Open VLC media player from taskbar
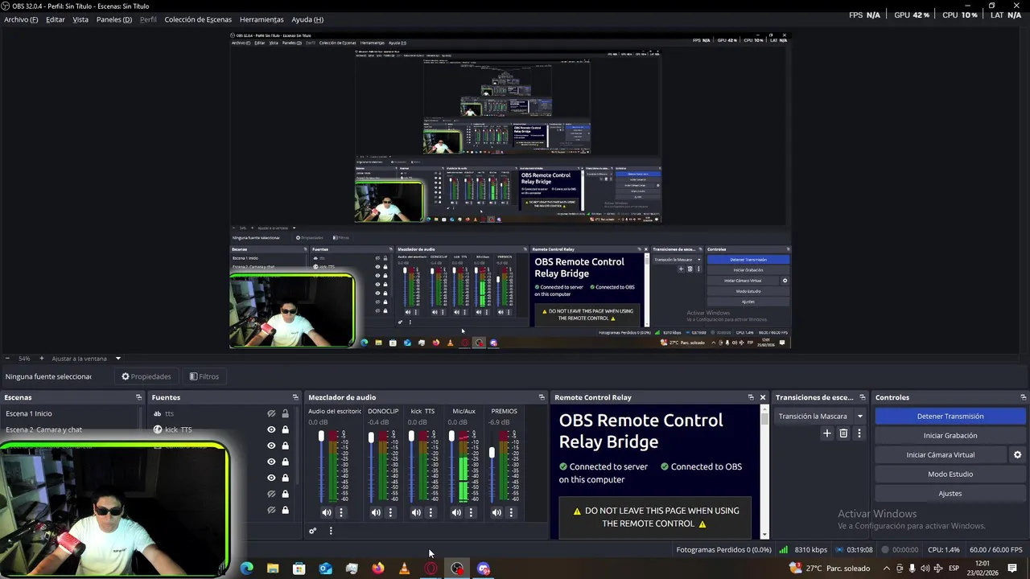This screenshot has width=1030, height=579. [x=404, y=569]
